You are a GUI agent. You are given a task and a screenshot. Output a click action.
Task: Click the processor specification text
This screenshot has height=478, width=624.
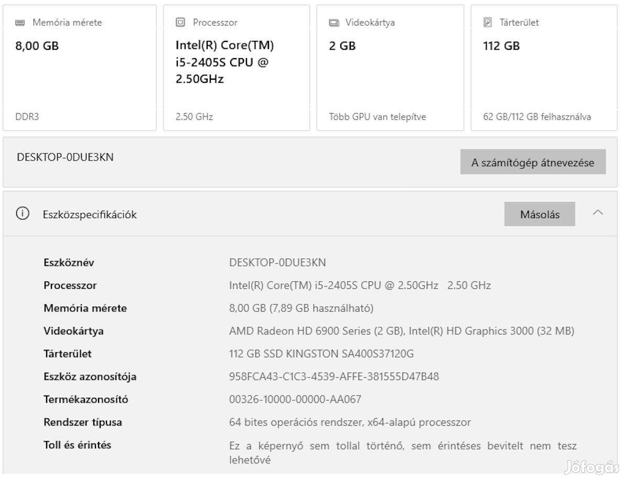[360, 285]
